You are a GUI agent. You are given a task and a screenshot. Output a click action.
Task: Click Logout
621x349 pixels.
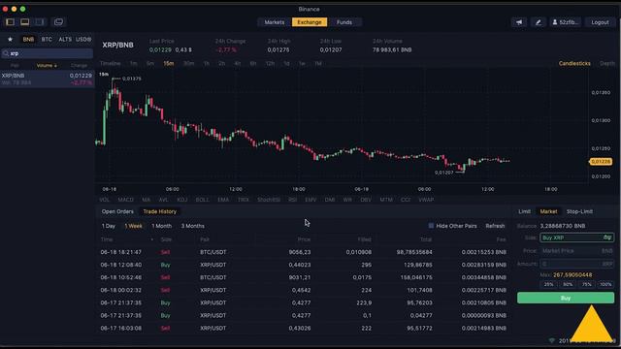tap(600, 22)
